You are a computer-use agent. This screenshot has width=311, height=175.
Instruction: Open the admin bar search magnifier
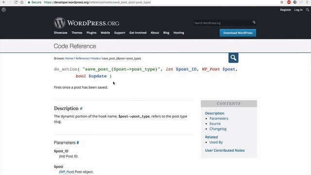[x=308, y=10]
